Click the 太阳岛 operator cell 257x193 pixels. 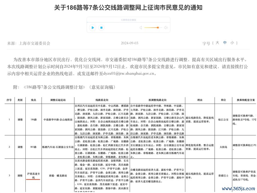(x=223, y=147)
